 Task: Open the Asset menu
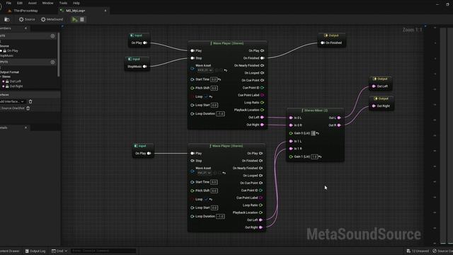coord(33,3)
